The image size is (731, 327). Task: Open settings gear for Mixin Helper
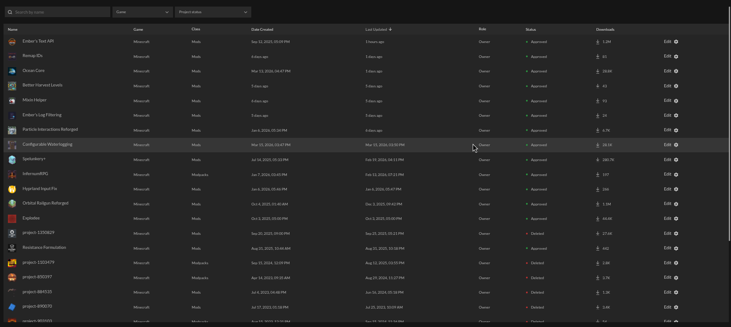[x=676, y=101]
